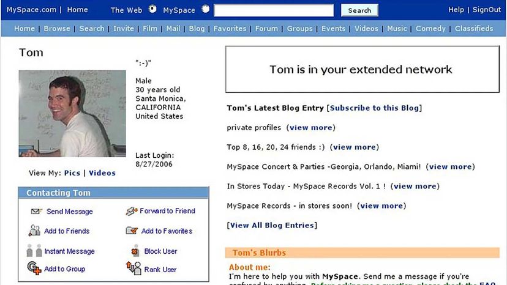View more of In Stores Today entry
The width and height of the screenshot is (507, 285).
point(415,186)
